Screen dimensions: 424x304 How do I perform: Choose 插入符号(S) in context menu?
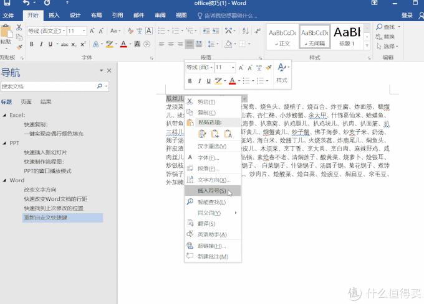(x=213, y=190)
